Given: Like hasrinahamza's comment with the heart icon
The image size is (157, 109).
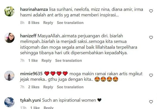Looking at the screenshot, I should pyautogui.click(x=151, y=11).
